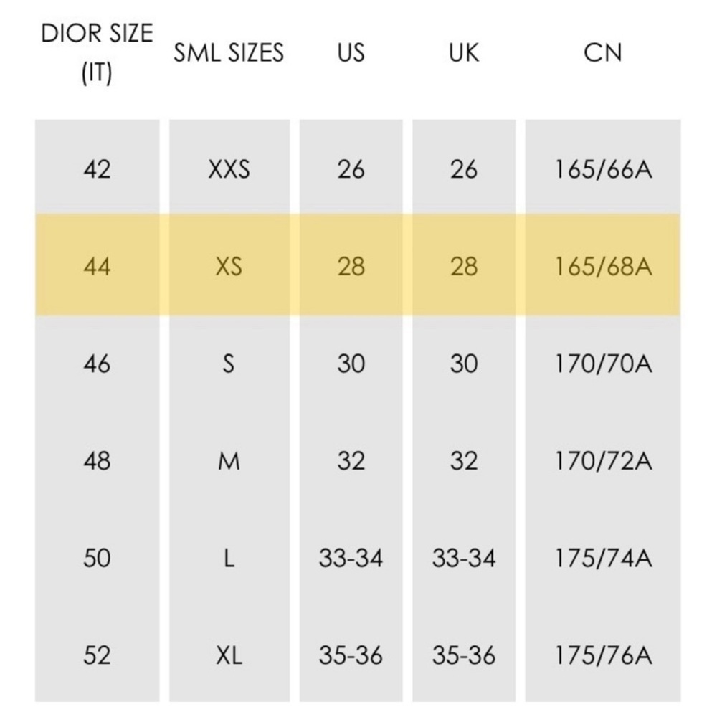This screenshot has height=717, width=717.
Task: Select the S size cell
Action: click(229, 364)
